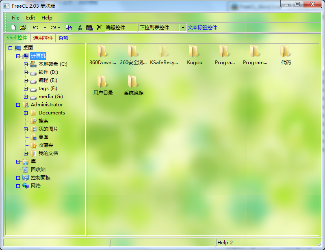Select the 360Downl... folder icon

pyautogui.click(x=102, y=51)
